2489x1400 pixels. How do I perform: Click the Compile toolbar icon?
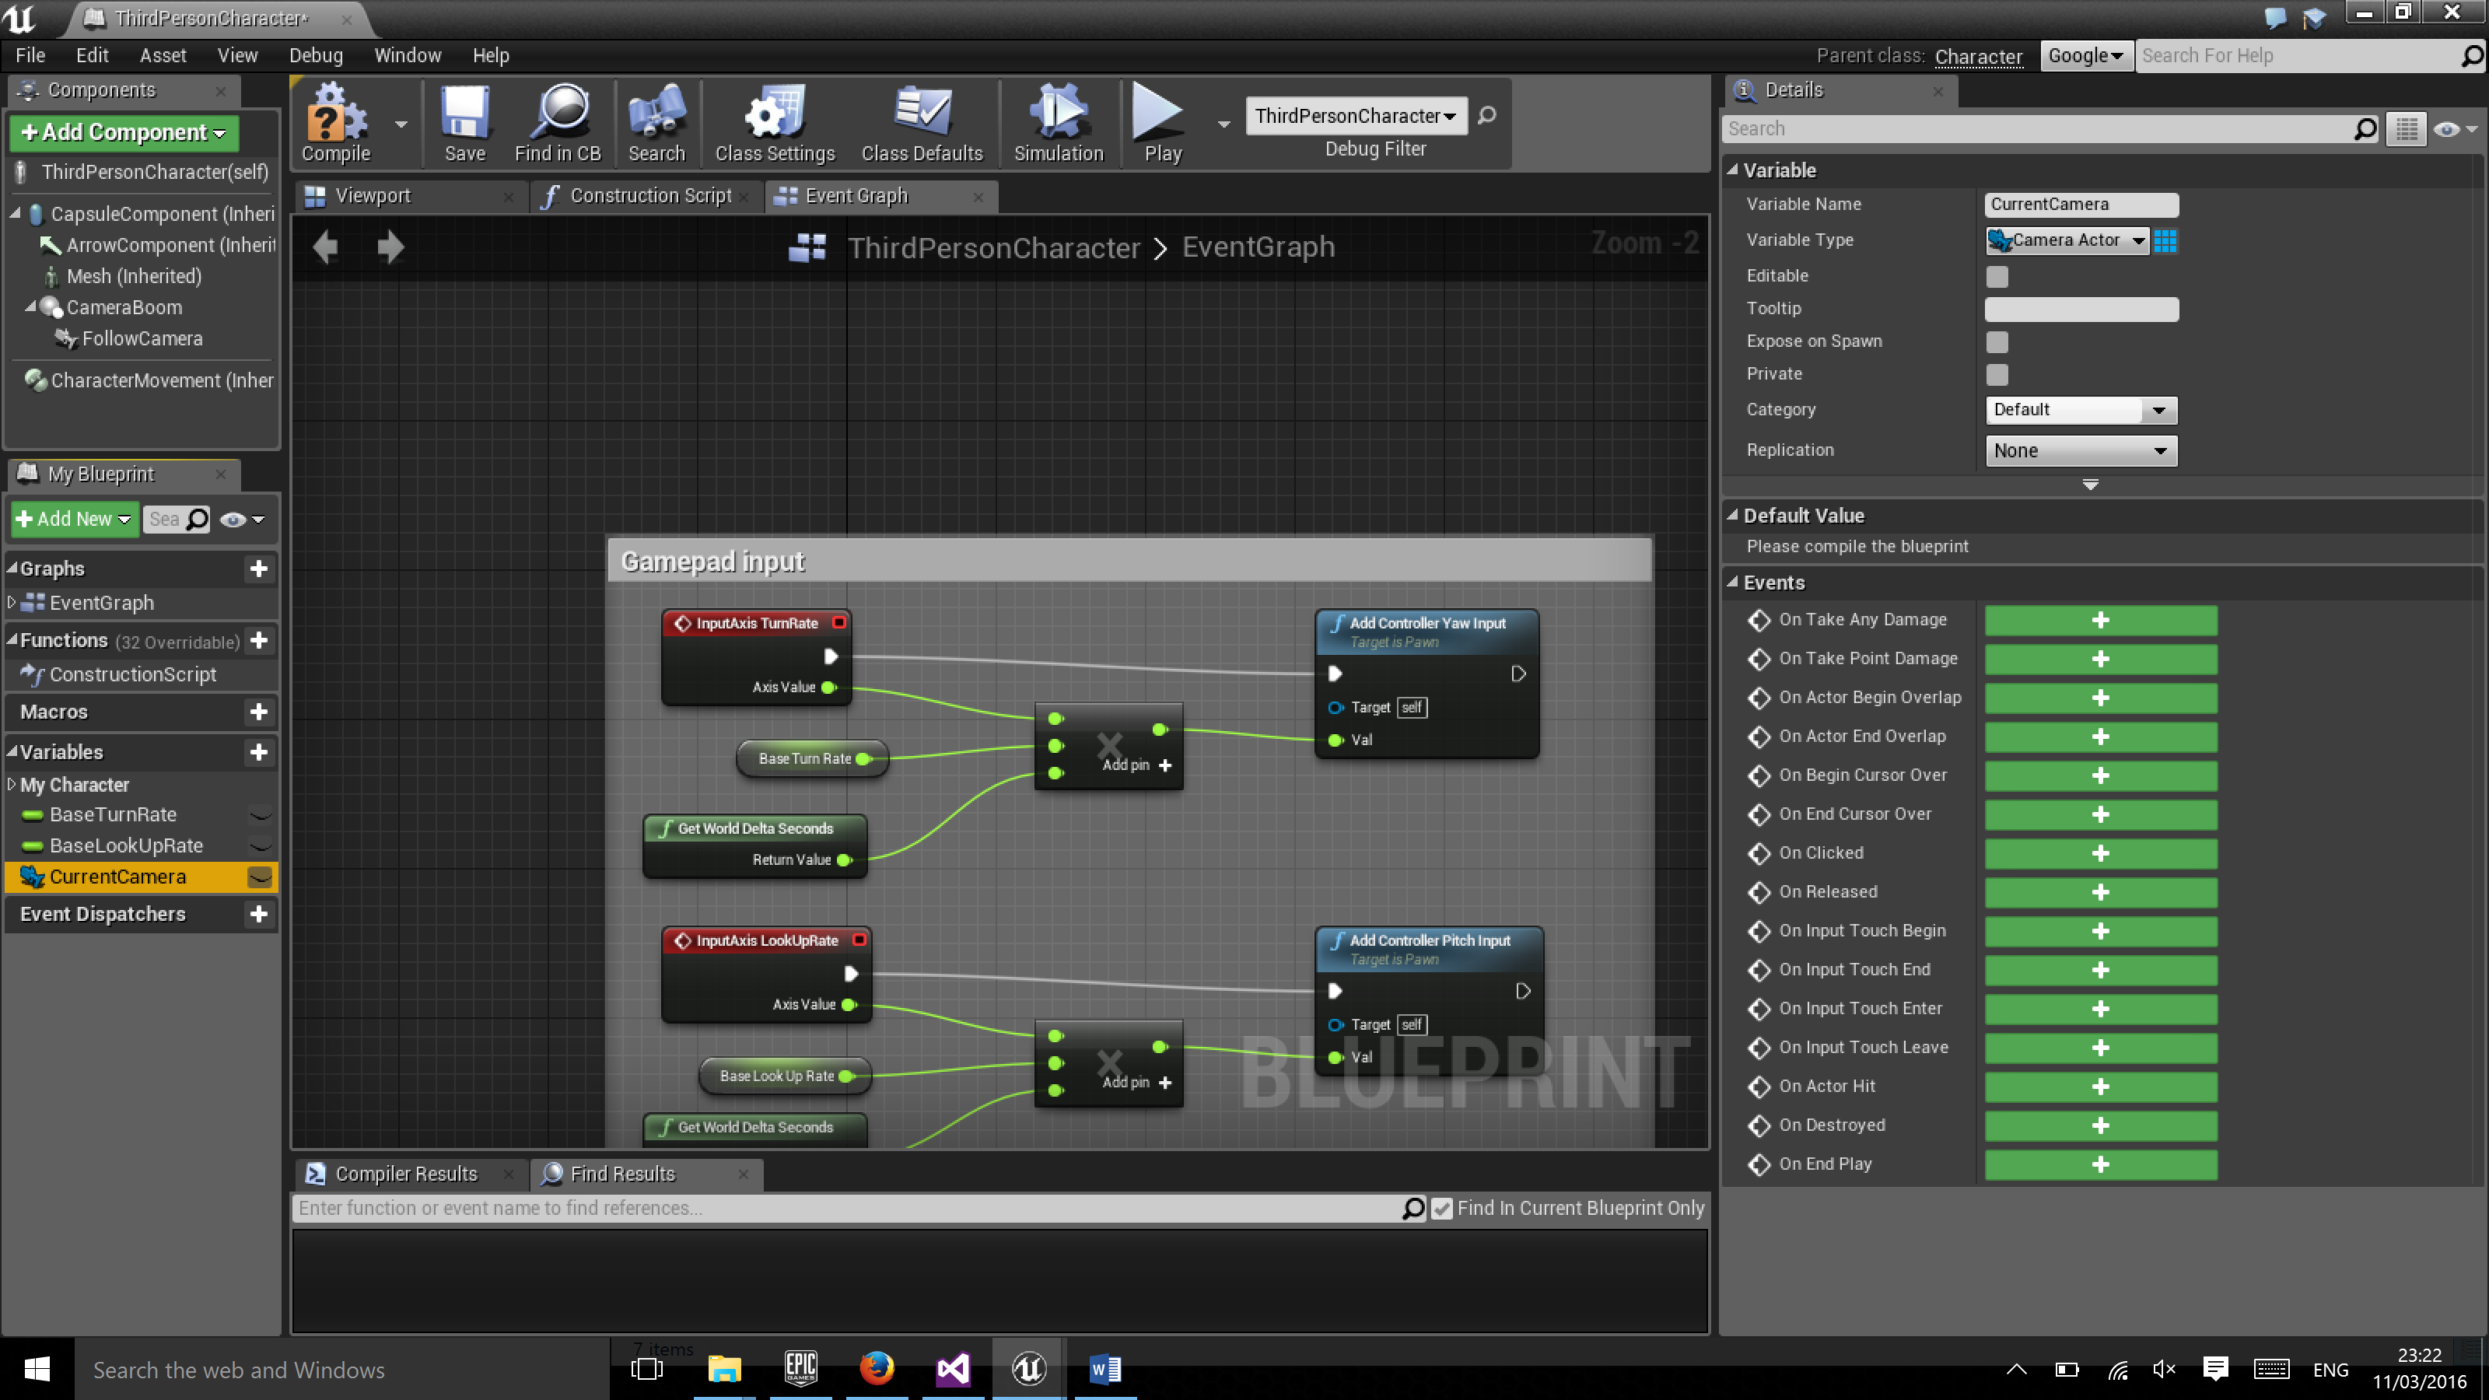[x=336, y=124]
